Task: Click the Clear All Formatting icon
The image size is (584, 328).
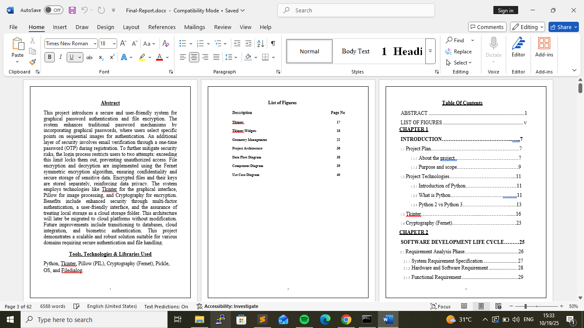Action: click(166, 44)
